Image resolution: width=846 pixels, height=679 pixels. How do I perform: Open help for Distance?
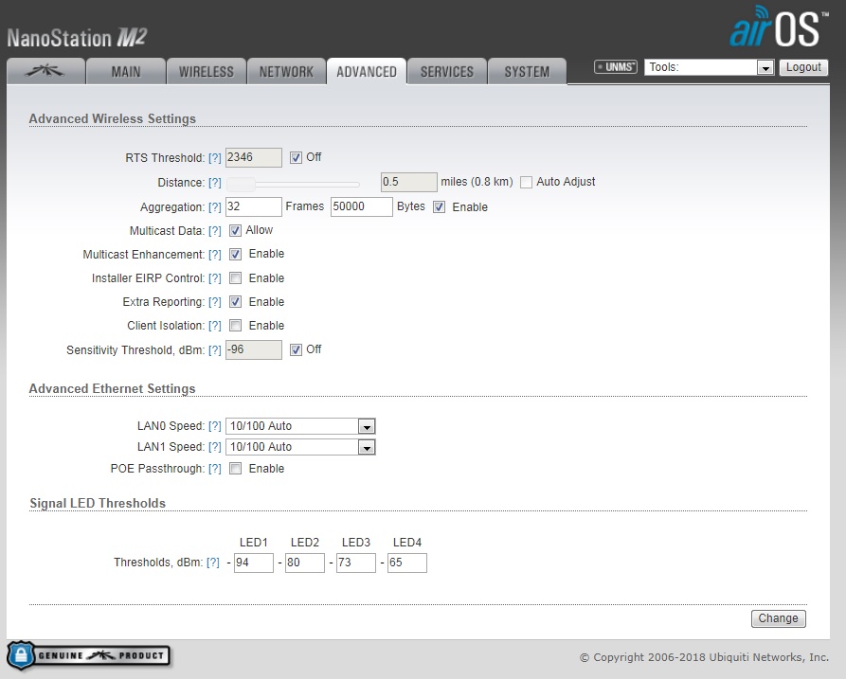215,183
